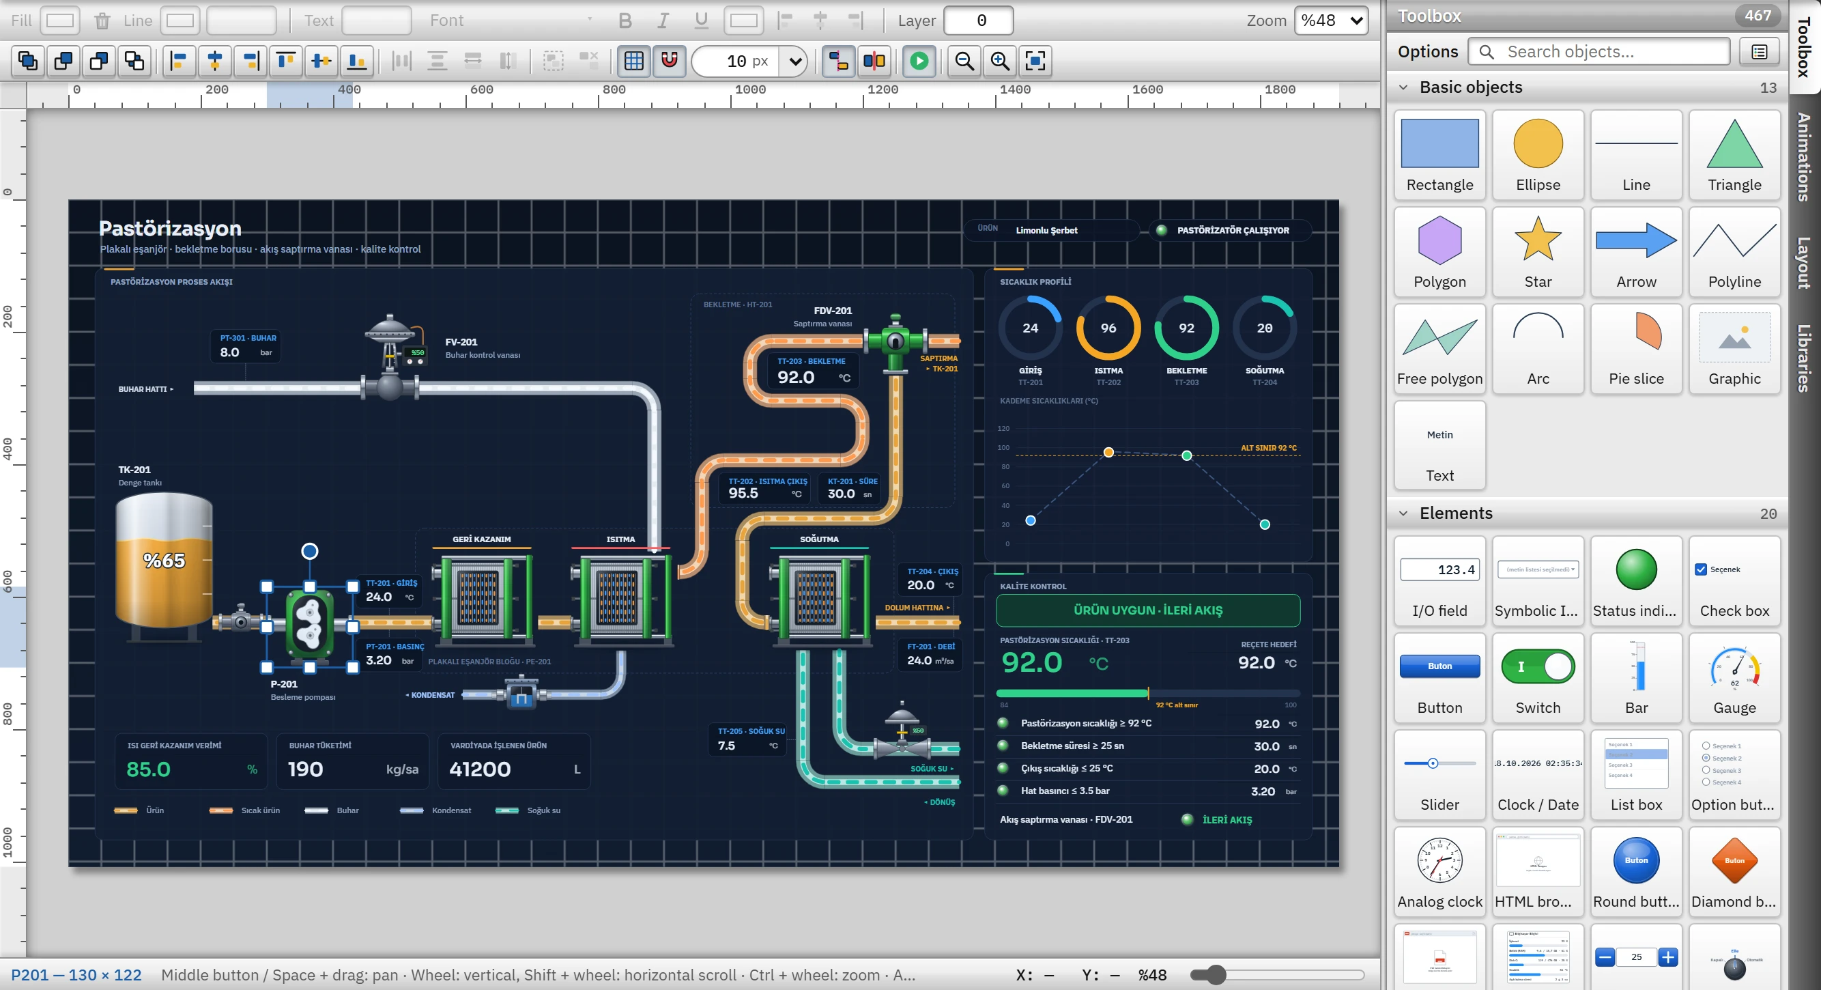Click the align horizontal centers icon
This screenshot has height=990, width=1821.
click(215, 61)
